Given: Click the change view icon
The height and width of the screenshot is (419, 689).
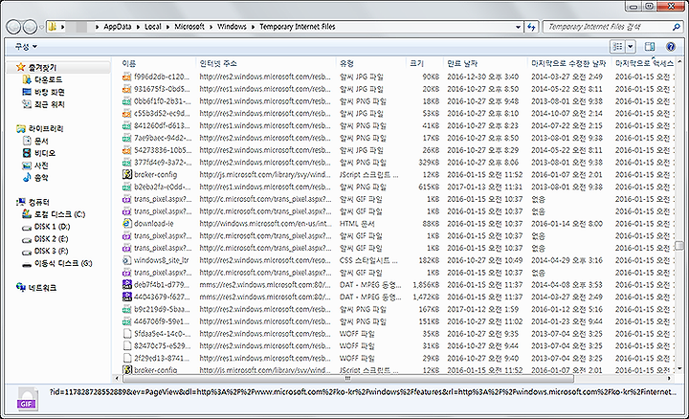Looking at the screenshot, I should pyautogui.click(x=618, y=47).
